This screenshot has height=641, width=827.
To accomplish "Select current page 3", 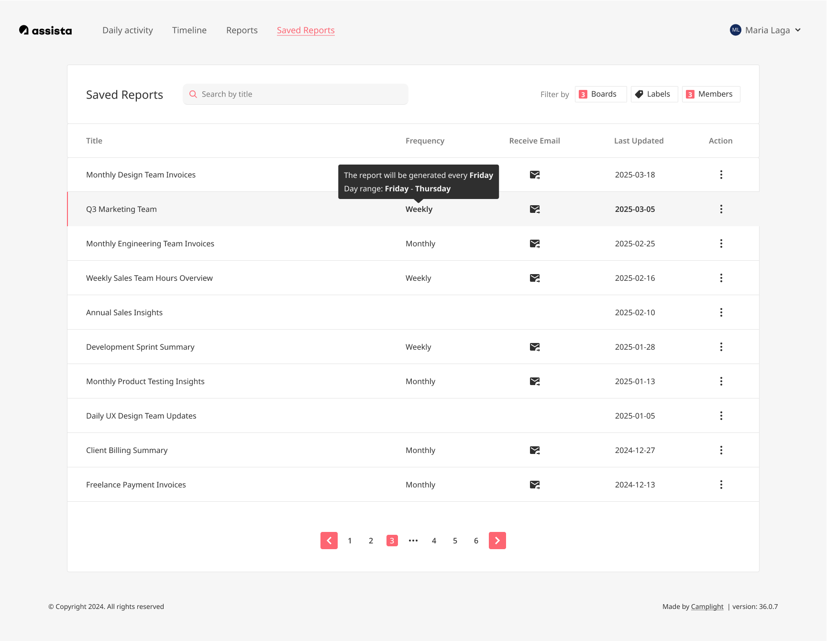I will click(x=392, y=541).
